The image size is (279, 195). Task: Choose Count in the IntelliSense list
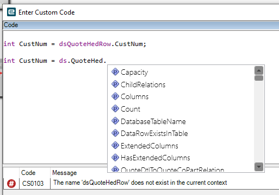click(x=131, y=109)
